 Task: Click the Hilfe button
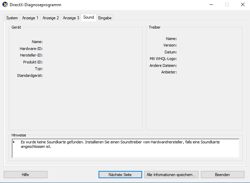[x=26, y=175]
